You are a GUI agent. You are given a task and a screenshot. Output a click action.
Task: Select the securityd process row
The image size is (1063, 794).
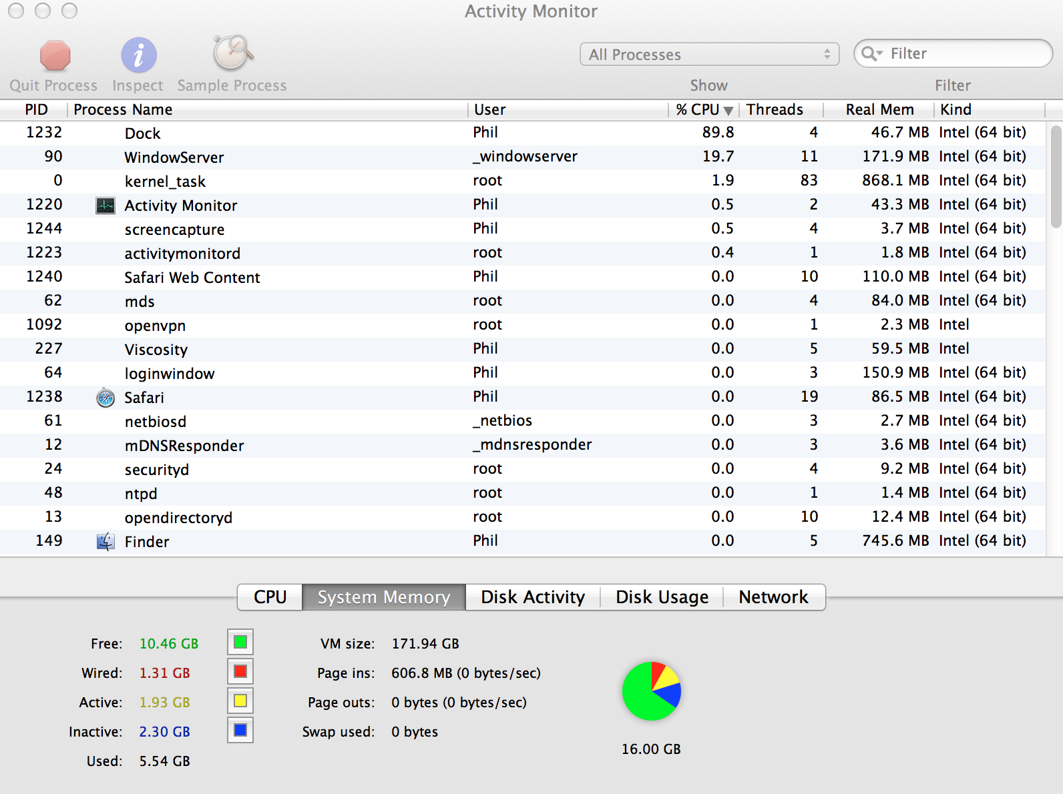click(x=523, y=469)
